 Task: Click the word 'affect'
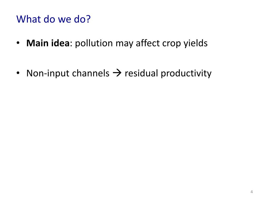[x=148, y=43]
